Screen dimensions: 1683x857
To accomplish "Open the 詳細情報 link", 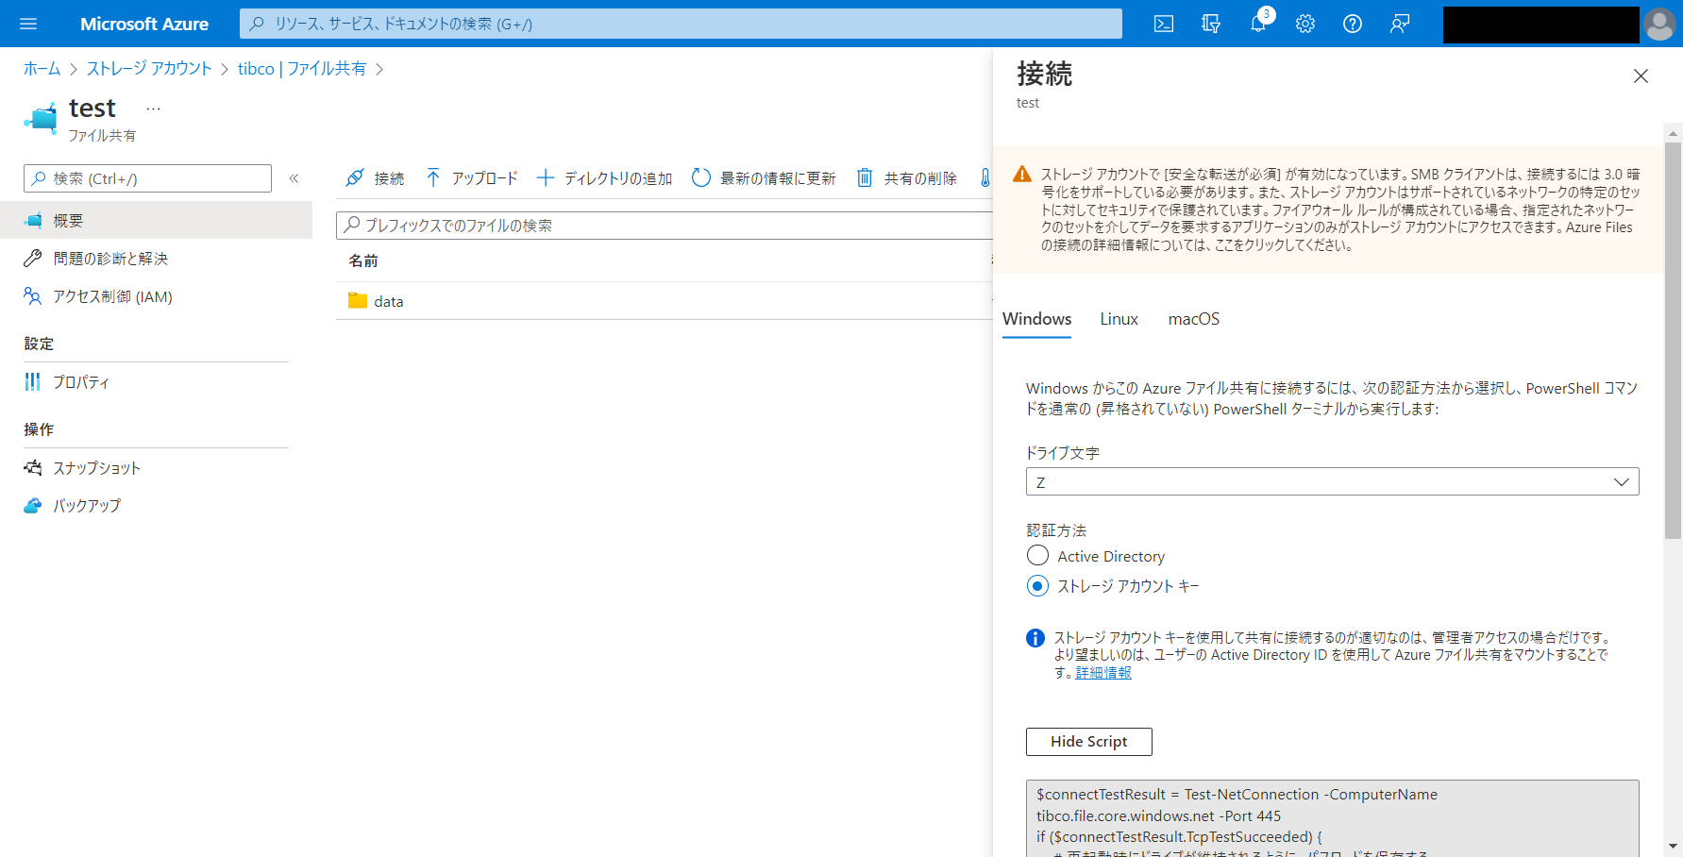I will (x=1103, y=672).
